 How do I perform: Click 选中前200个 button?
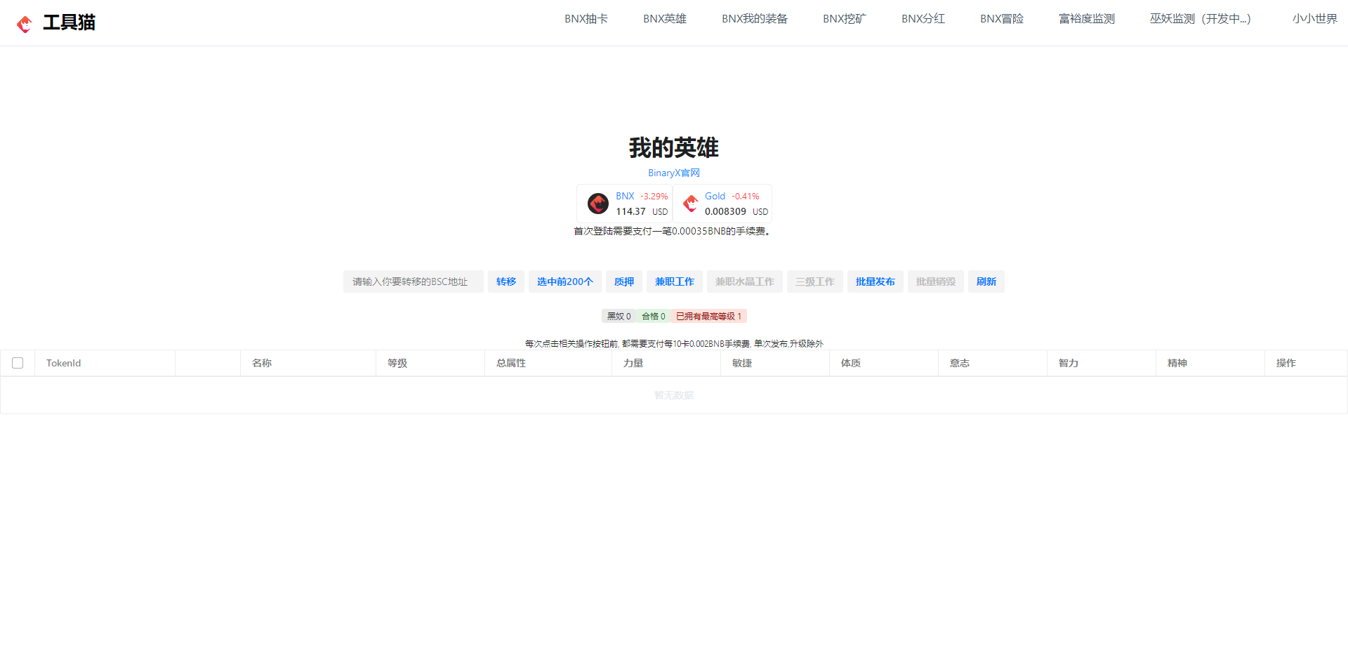(x=565, y=281)
